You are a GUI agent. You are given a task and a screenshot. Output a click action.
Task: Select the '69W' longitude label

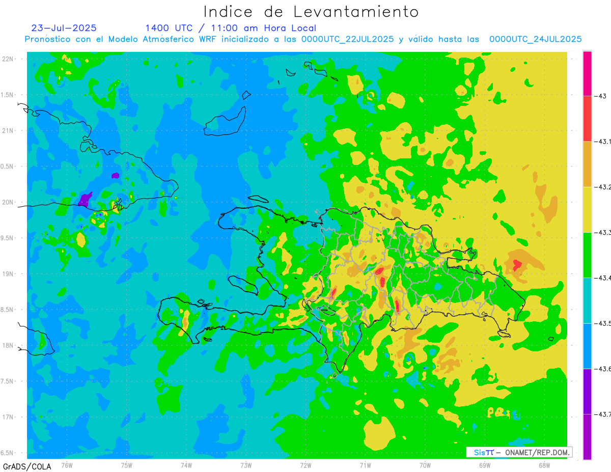tap(485, 465)
